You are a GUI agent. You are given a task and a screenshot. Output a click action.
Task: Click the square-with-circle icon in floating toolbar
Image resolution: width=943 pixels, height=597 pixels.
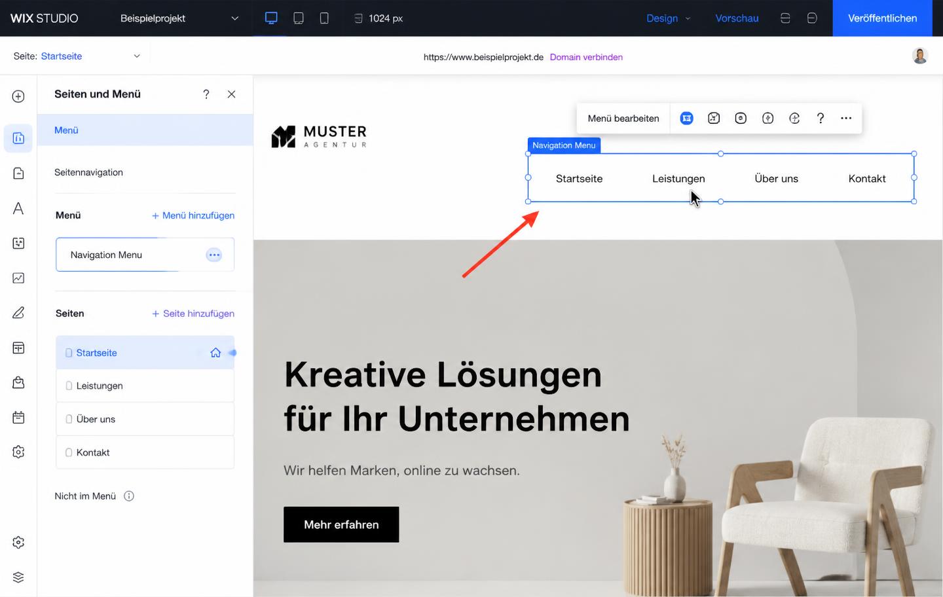pos(741,118)
